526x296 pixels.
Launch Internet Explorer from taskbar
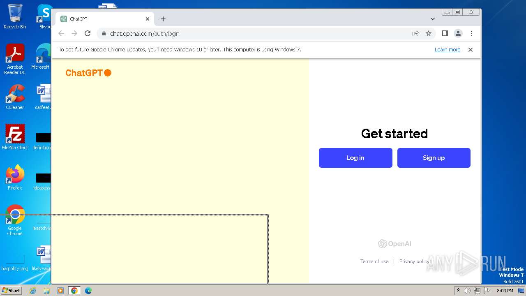pyautogui.click(x=32, y=291)
